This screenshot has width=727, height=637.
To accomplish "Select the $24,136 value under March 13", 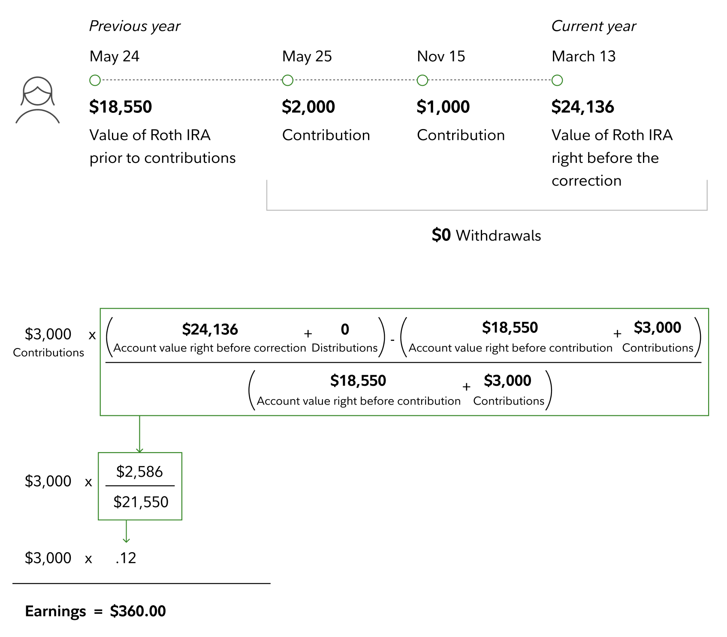I will point(582,107).
